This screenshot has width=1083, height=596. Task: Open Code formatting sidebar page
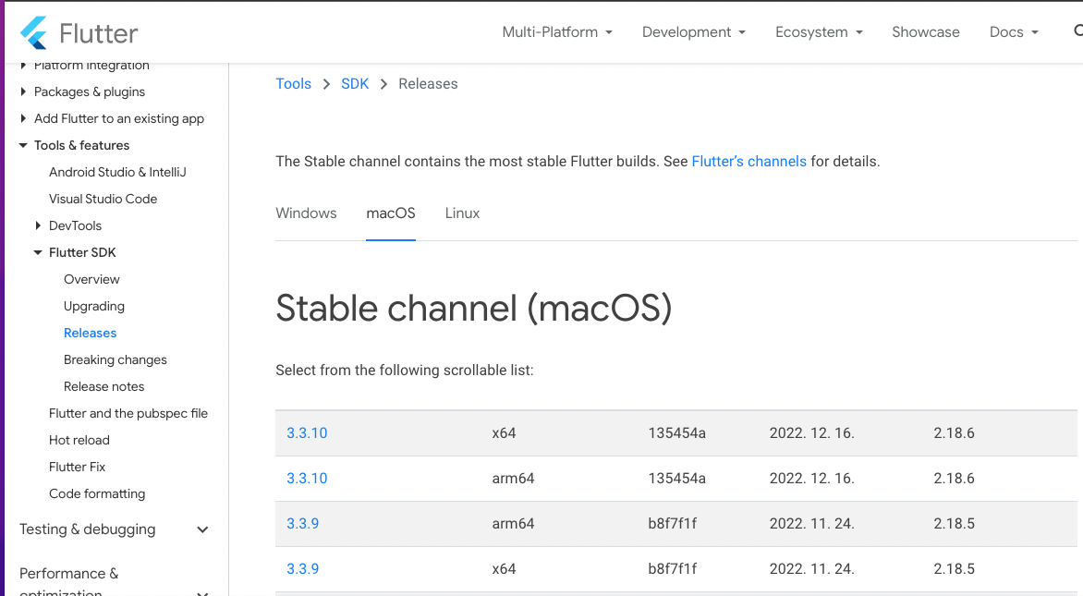[97, 493]
